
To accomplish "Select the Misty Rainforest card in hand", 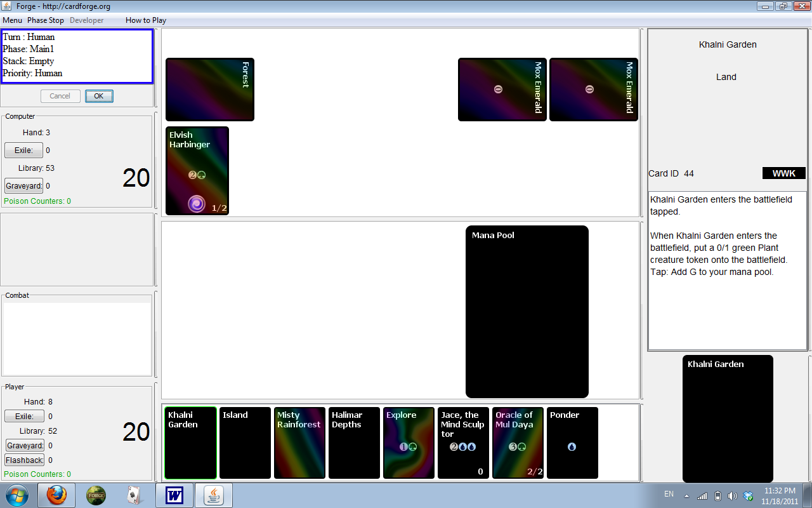I will (x=299, y=443).
